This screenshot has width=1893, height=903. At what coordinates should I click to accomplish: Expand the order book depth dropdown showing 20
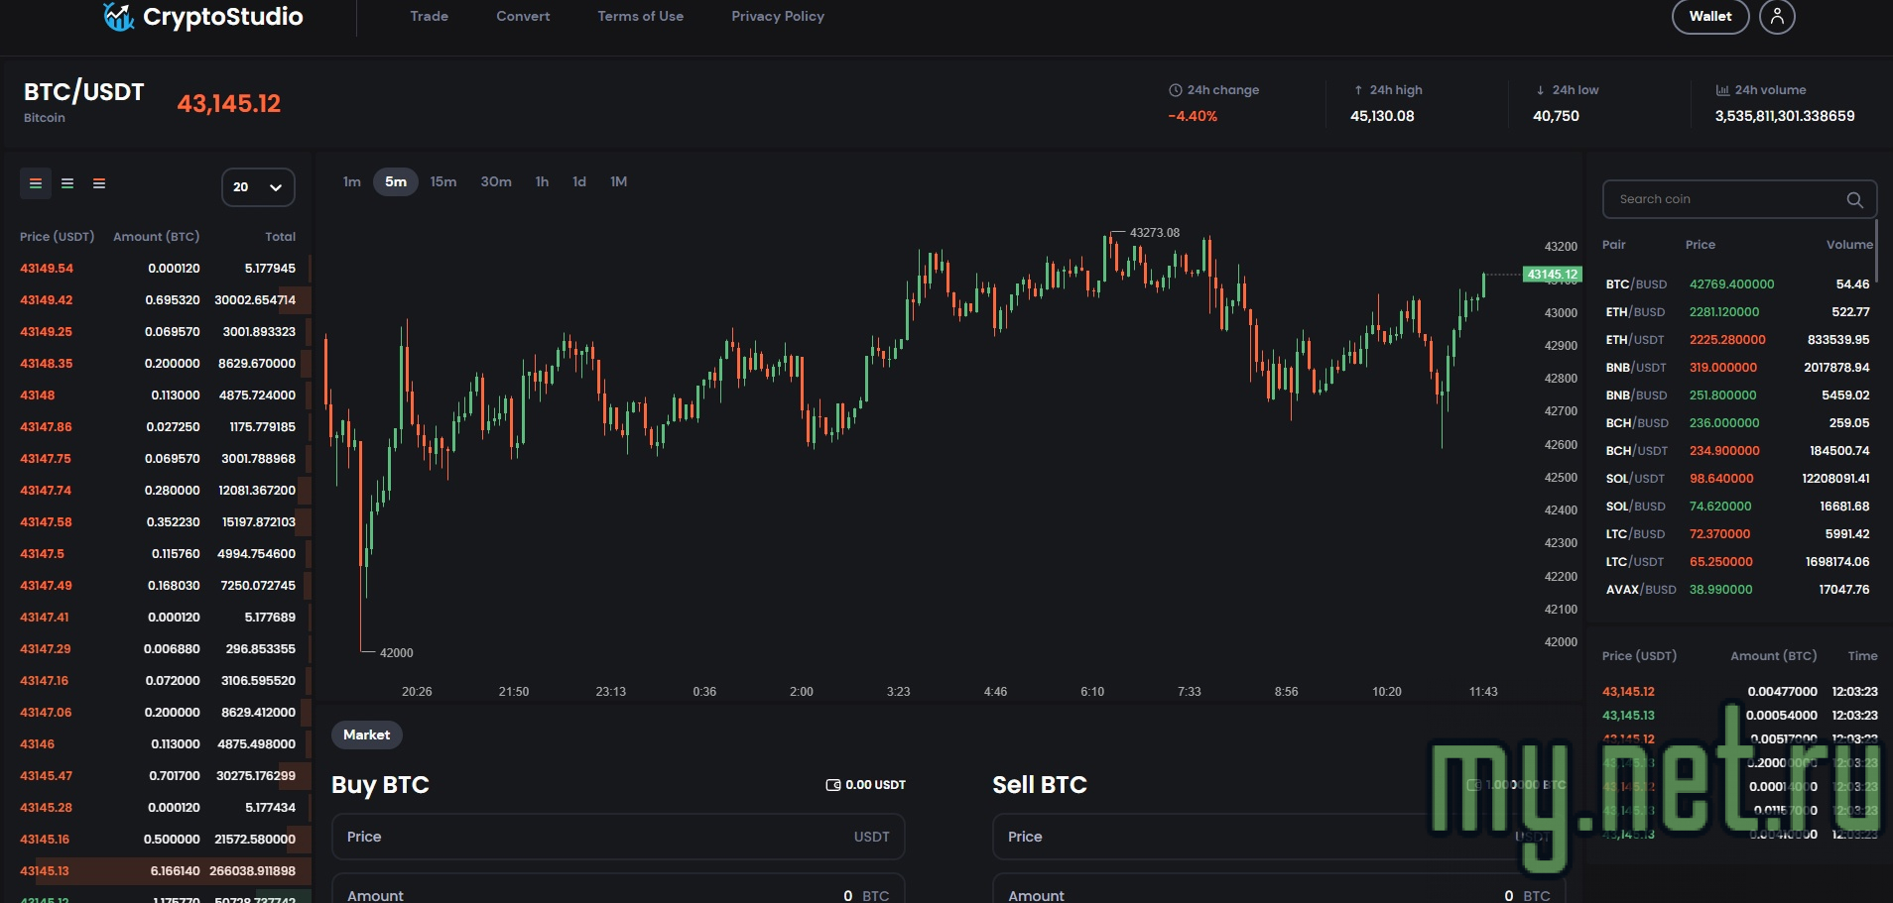point(258,187)
